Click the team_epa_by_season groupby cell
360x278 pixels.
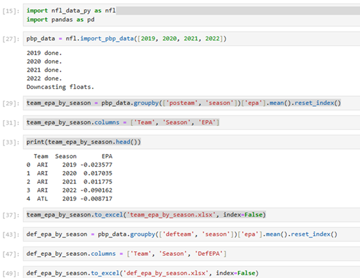pyautogui.click(x=191, y=103)
